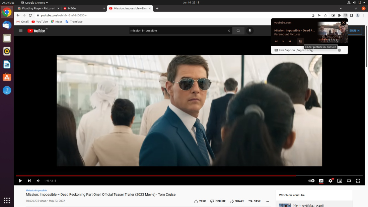Open the YouTube hamburger guide menu
This screenshot has width=368, height=207.
pos(21,30)
